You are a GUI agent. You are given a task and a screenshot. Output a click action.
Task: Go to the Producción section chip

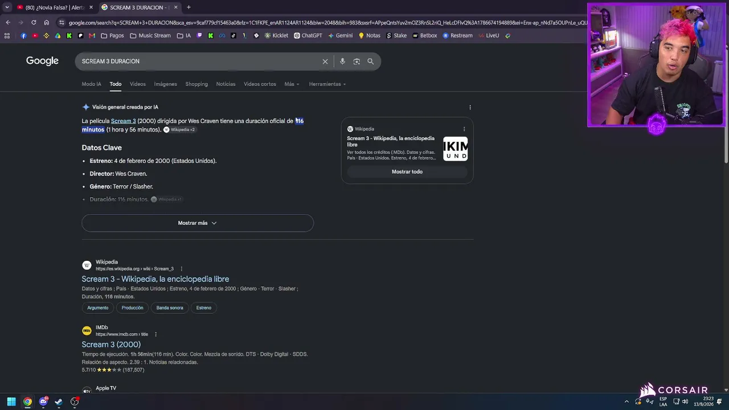132,308
